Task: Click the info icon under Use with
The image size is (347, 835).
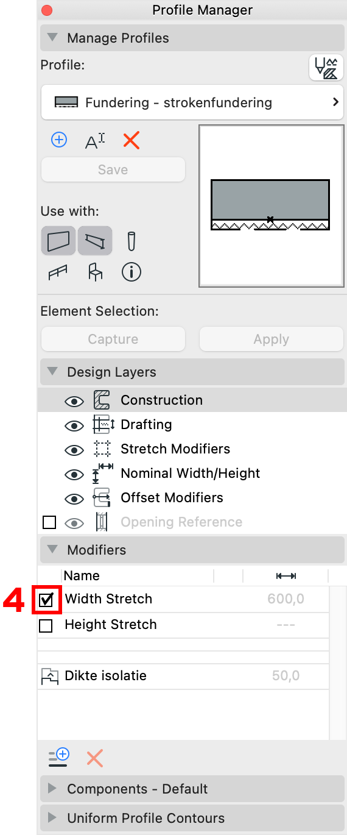Action: [131, 272]
